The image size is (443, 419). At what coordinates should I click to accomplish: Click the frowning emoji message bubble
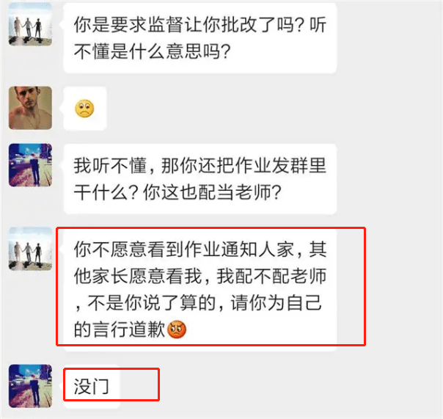[85, 109]
